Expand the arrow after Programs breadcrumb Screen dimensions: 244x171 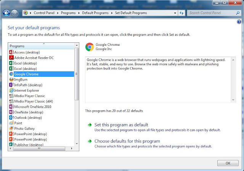[x=79, y=13]
